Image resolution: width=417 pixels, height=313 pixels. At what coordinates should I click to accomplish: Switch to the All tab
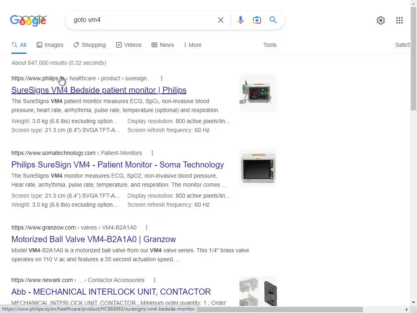click(x=19, y=45)
